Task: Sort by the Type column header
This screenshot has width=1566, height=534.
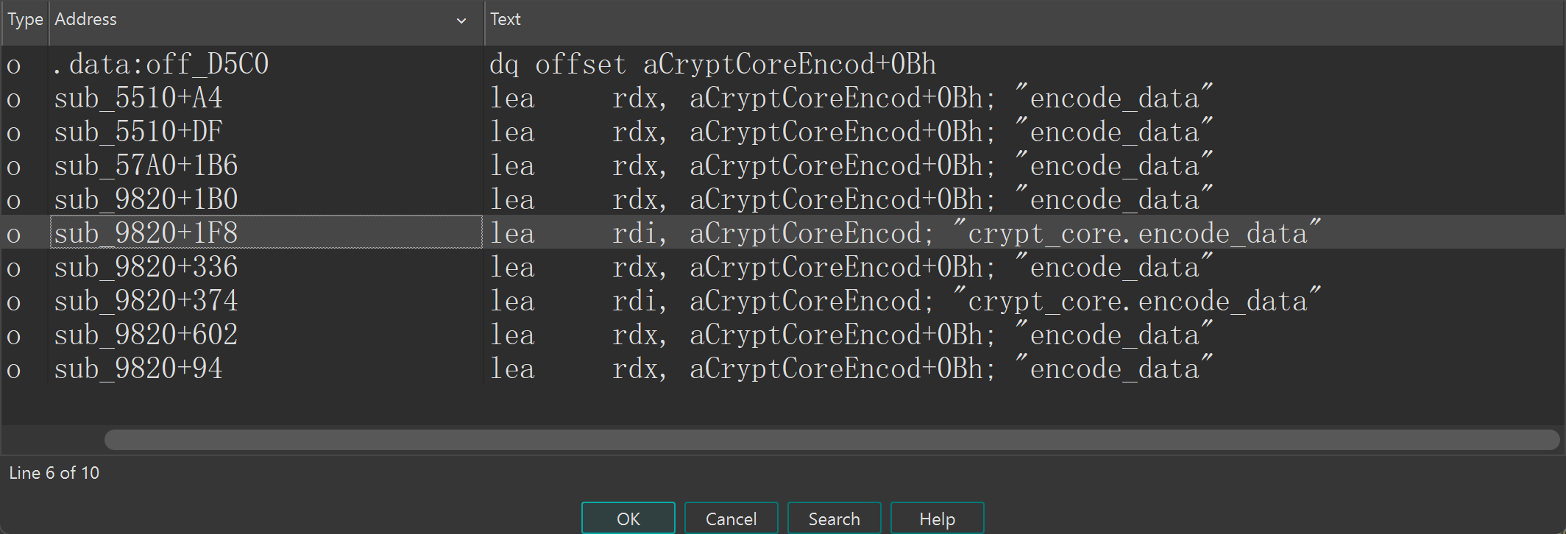Action: pyautogui.click(x=25, y=20)
